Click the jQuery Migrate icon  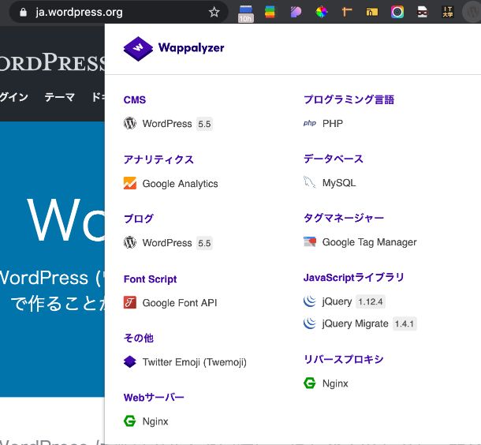[310, 323]
